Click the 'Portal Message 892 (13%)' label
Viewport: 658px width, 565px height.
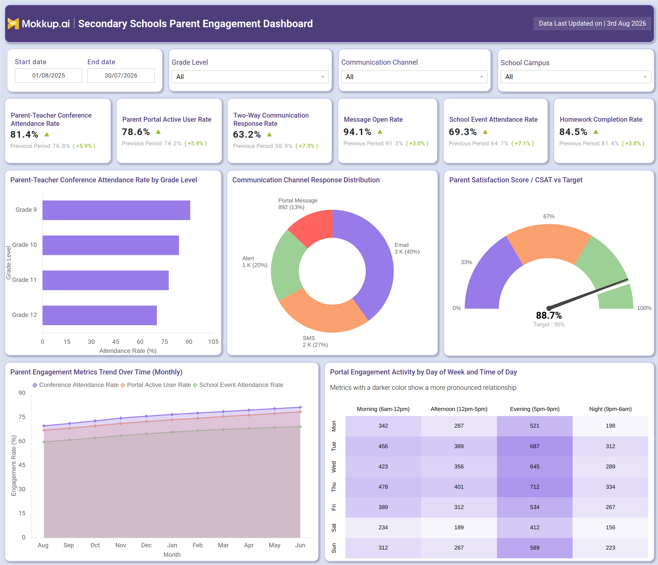point(298,204)
